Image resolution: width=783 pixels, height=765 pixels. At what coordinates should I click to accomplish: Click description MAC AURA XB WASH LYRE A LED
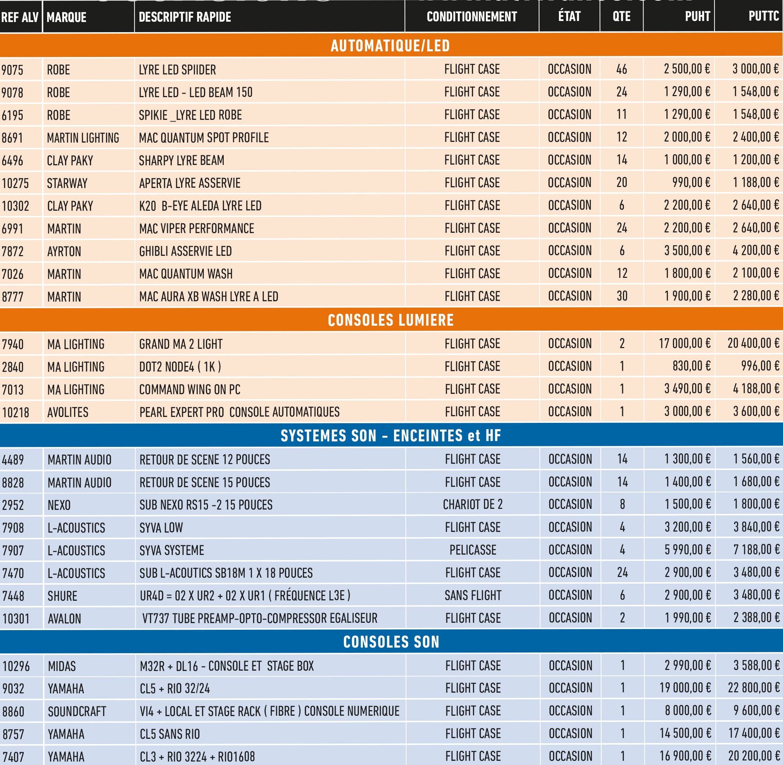pyautogui.click(x=209, y=296)
